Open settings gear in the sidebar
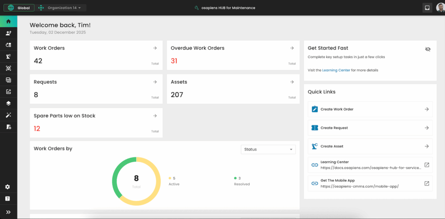 pyautogui.click(x=8, y=187)
